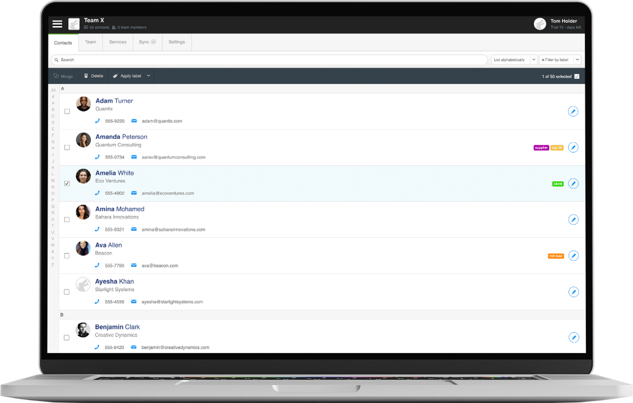Click the phone icon for Amelia White
This screenshot has width=633, height=403.
click(x=97, y=193)
